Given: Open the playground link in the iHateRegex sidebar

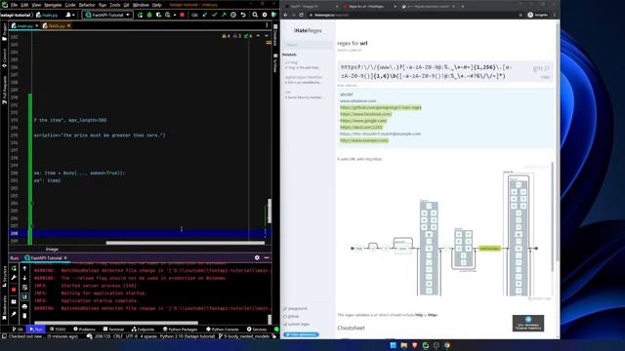Looking at the screenshot, I should click(296, 308).
